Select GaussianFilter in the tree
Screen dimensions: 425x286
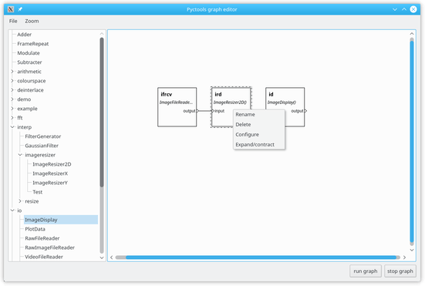(42, 146)
